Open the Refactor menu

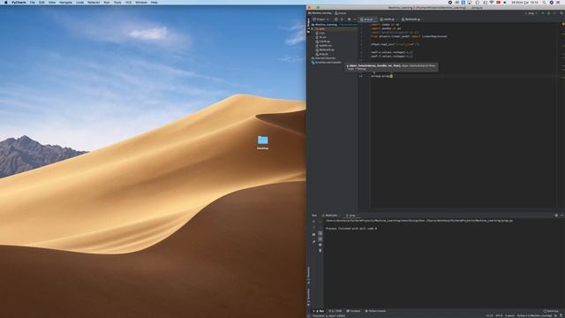point(94,2)
